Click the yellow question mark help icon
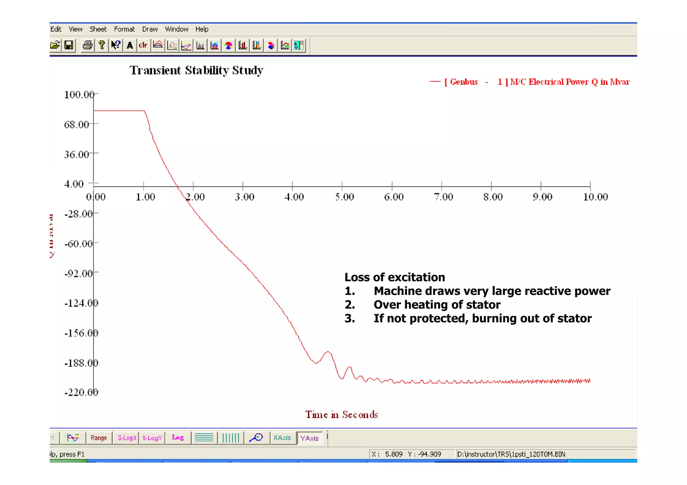Screen dimensions: 687x485 102,45
